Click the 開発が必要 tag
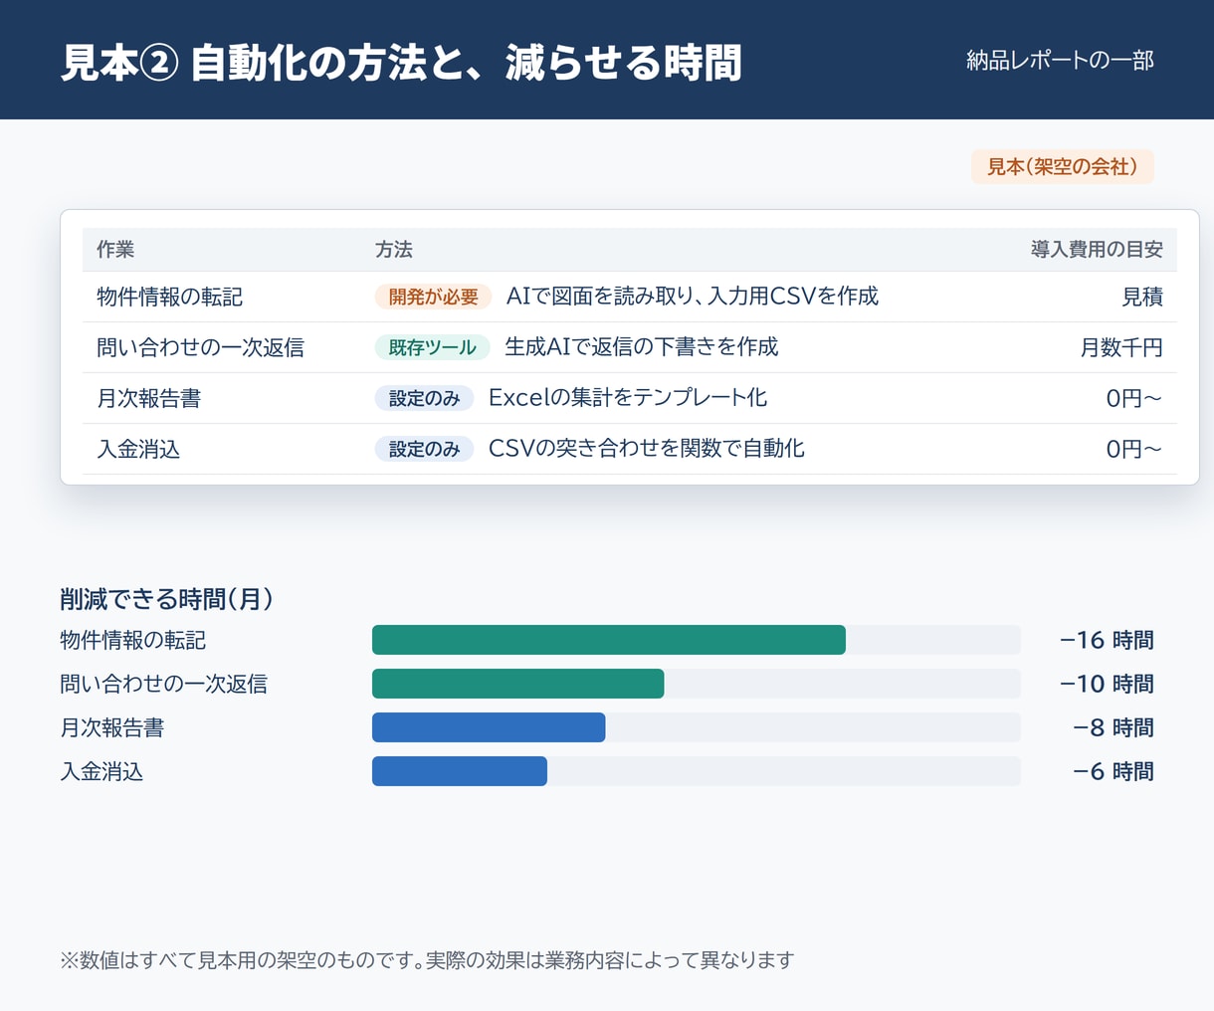The height and width of the screenshot is (1011, 1214). point(433,297)
